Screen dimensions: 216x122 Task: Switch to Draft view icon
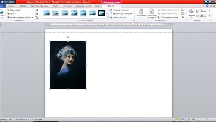click(189, 119)
